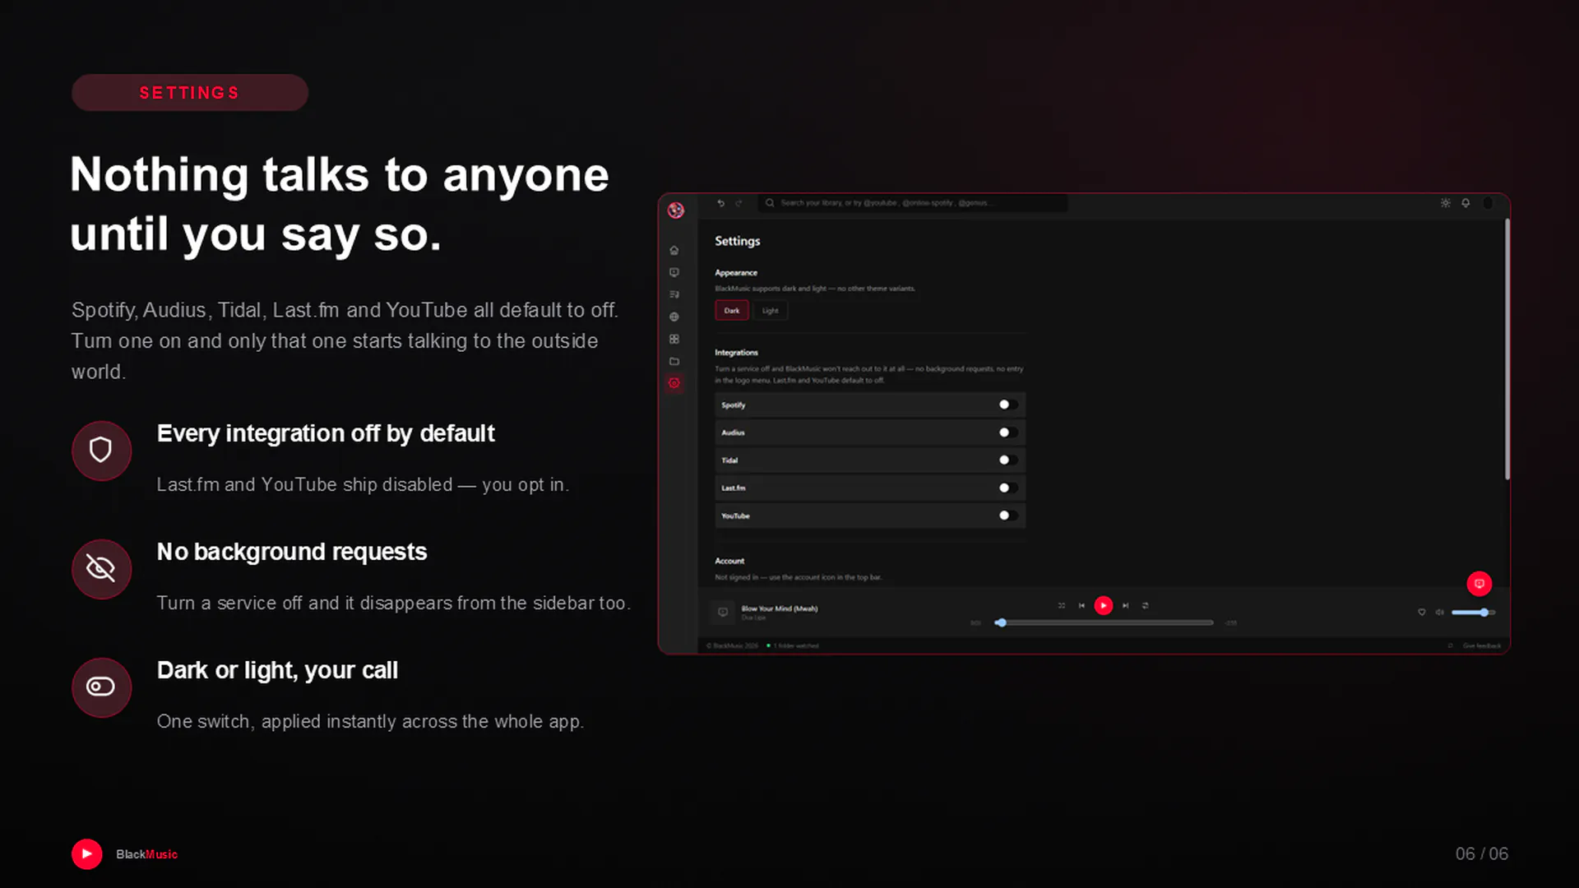
Task: Toggle the Audius integration switch
Action: pyautogui.click(x=1008, y=432)
